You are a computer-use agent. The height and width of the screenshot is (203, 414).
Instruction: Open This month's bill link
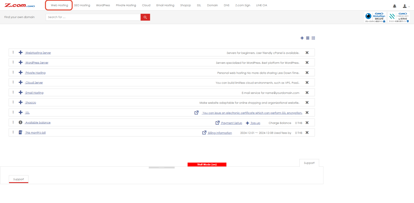35,133
